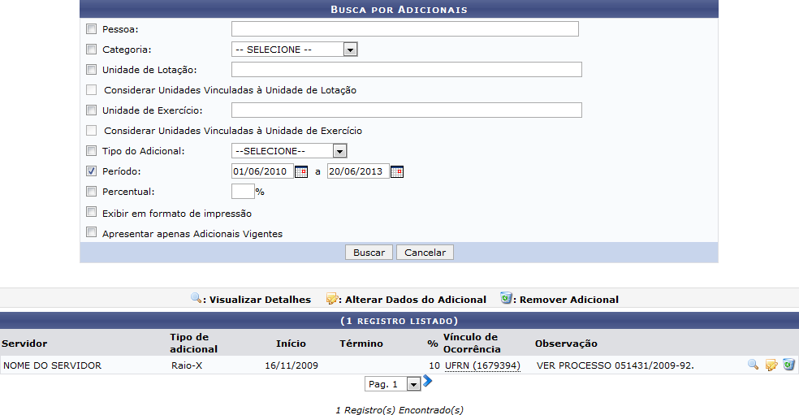Screen dimensions: 799x415
Task: Click the Pessoa text field
Action: (x=404, y=29)
